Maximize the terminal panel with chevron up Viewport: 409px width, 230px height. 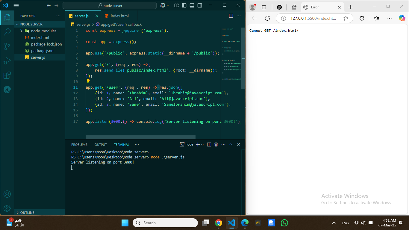pyautogui.click(x=231, y=144)
